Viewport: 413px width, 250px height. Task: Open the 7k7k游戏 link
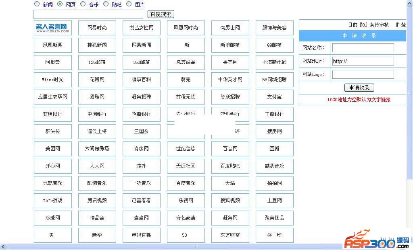click(x=53, y=201)
